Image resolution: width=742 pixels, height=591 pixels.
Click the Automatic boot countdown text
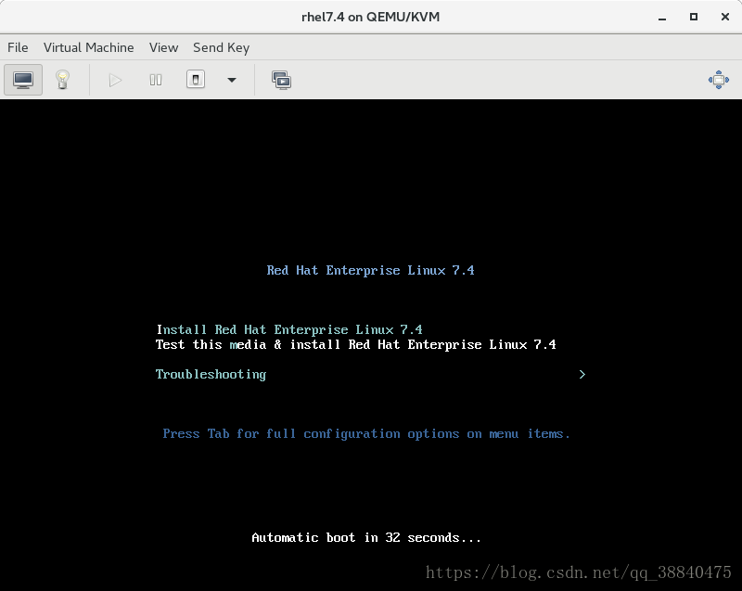point(366,537)
